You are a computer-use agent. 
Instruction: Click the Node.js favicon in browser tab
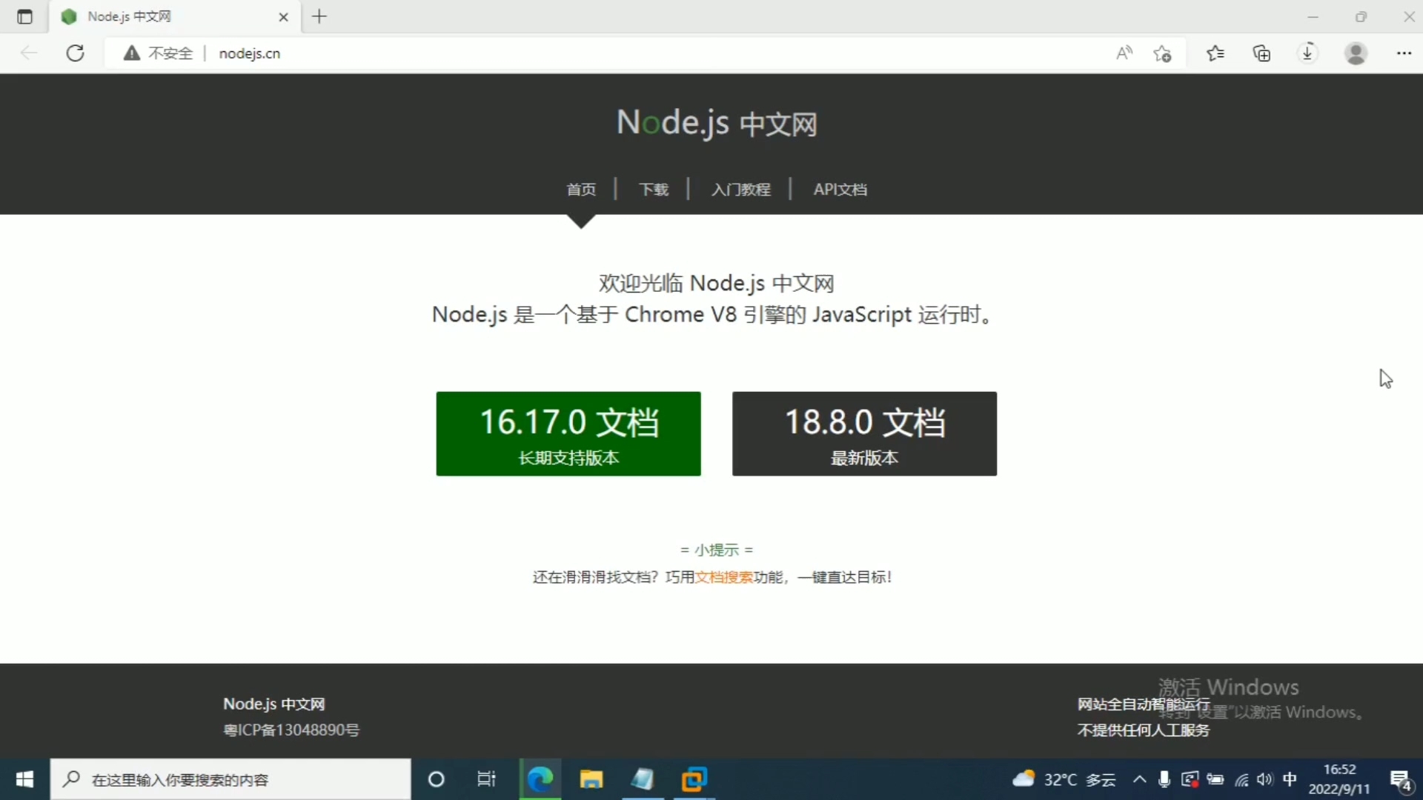(69, 16)
